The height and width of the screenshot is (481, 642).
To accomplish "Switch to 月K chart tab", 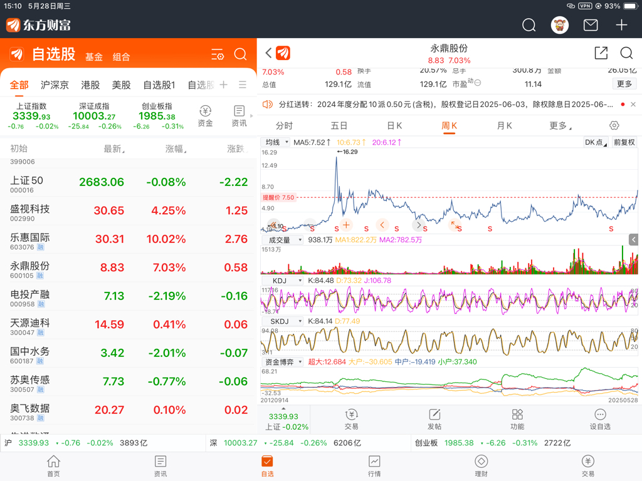I will coord(505,125).
